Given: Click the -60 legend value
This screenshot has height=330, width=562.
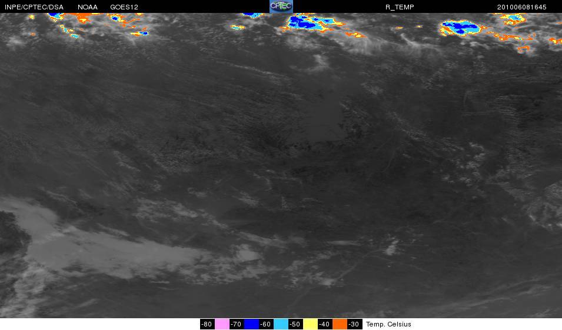Looking at the screenshot, I should pos(266,324).
